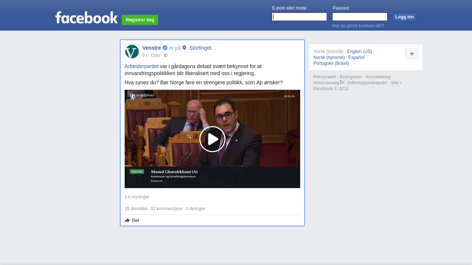Open Annonsevalg footer link
Image resolution: width=472 pixels, height=265 pixels.
click(326, 83)
